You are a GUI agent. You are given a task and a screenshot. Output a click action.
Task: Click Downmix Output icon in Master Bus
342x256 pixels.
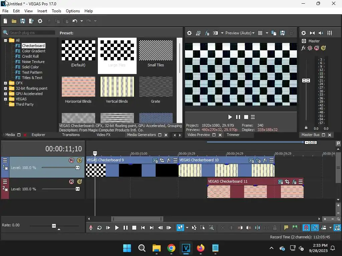point(312,33)
